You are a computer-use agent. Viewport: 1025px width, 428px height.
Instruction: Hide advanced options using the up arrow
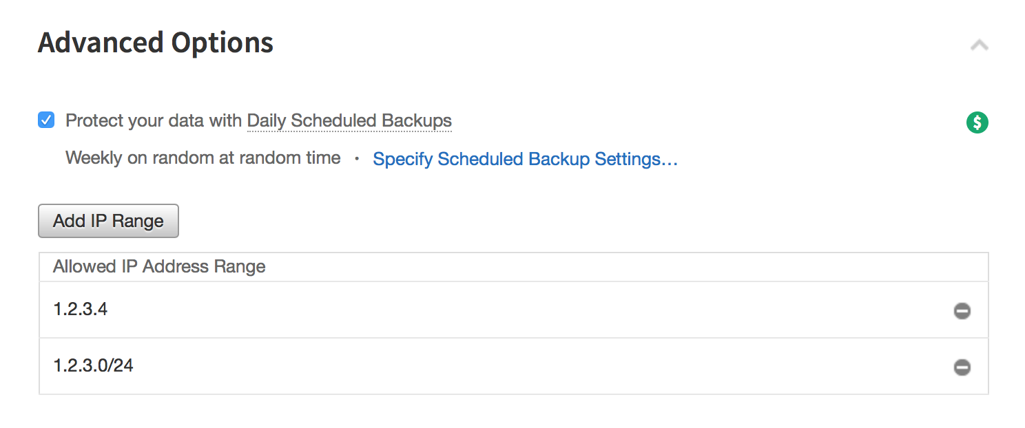pyautogui.click(x=979, y=45)
